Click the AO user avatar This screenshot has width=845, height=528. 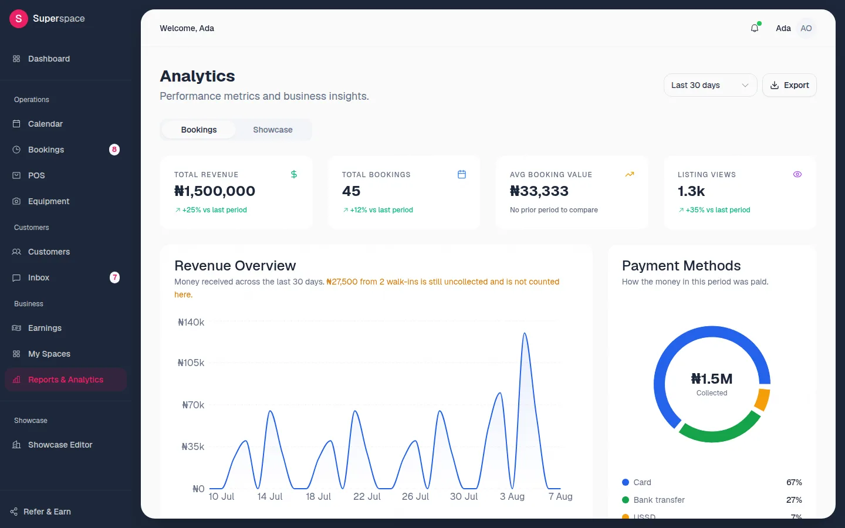click(x=806, y=28)
